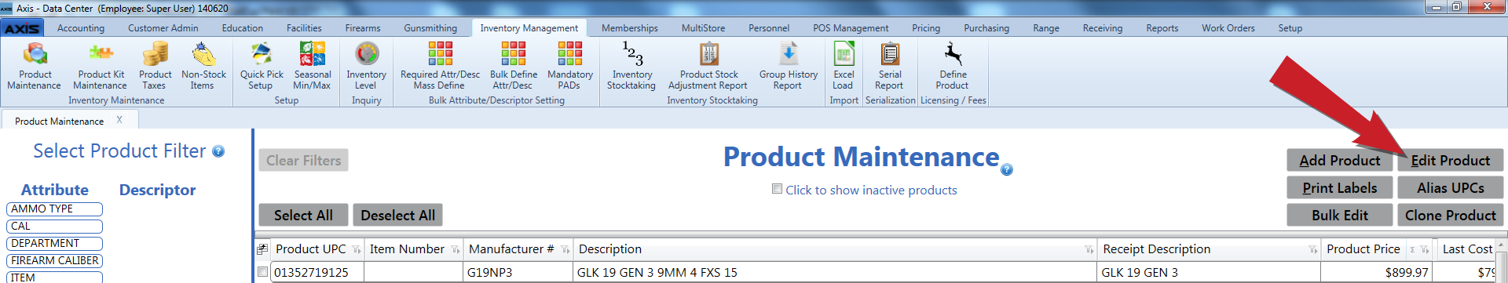Toggle show inactive products checkbox
This screenshot has height=283, width=1508.
[x=777, y=189]
